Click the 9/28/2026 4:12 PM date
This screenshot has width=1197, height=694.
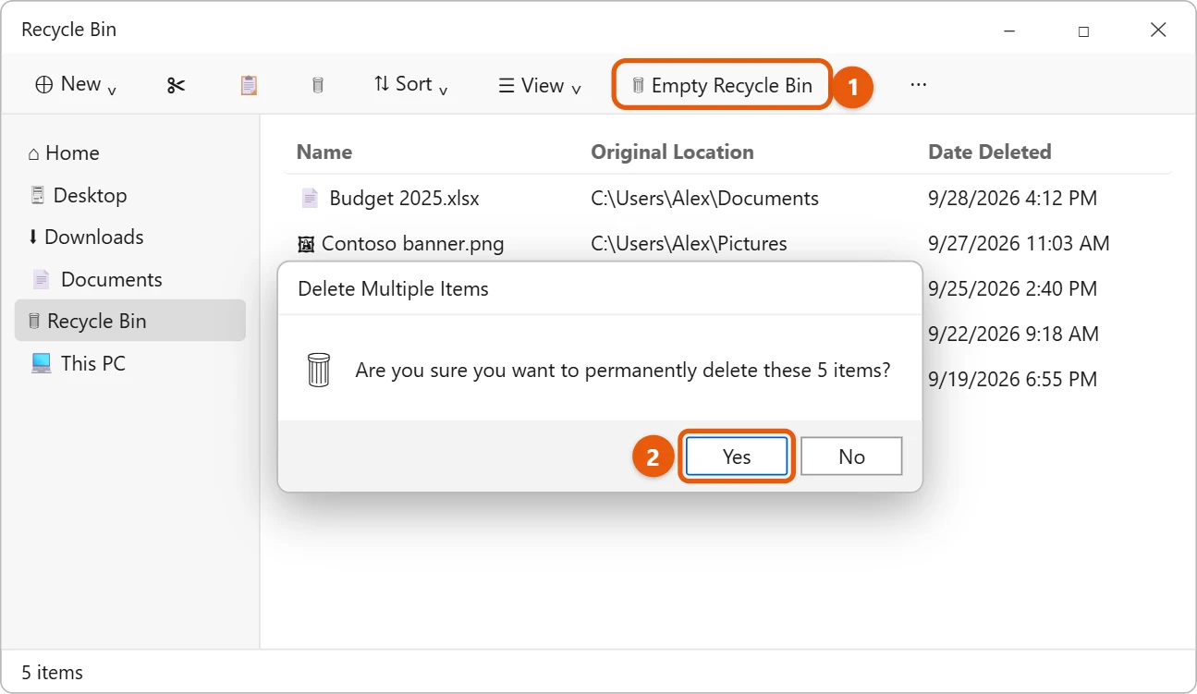tap(1013, 198)
